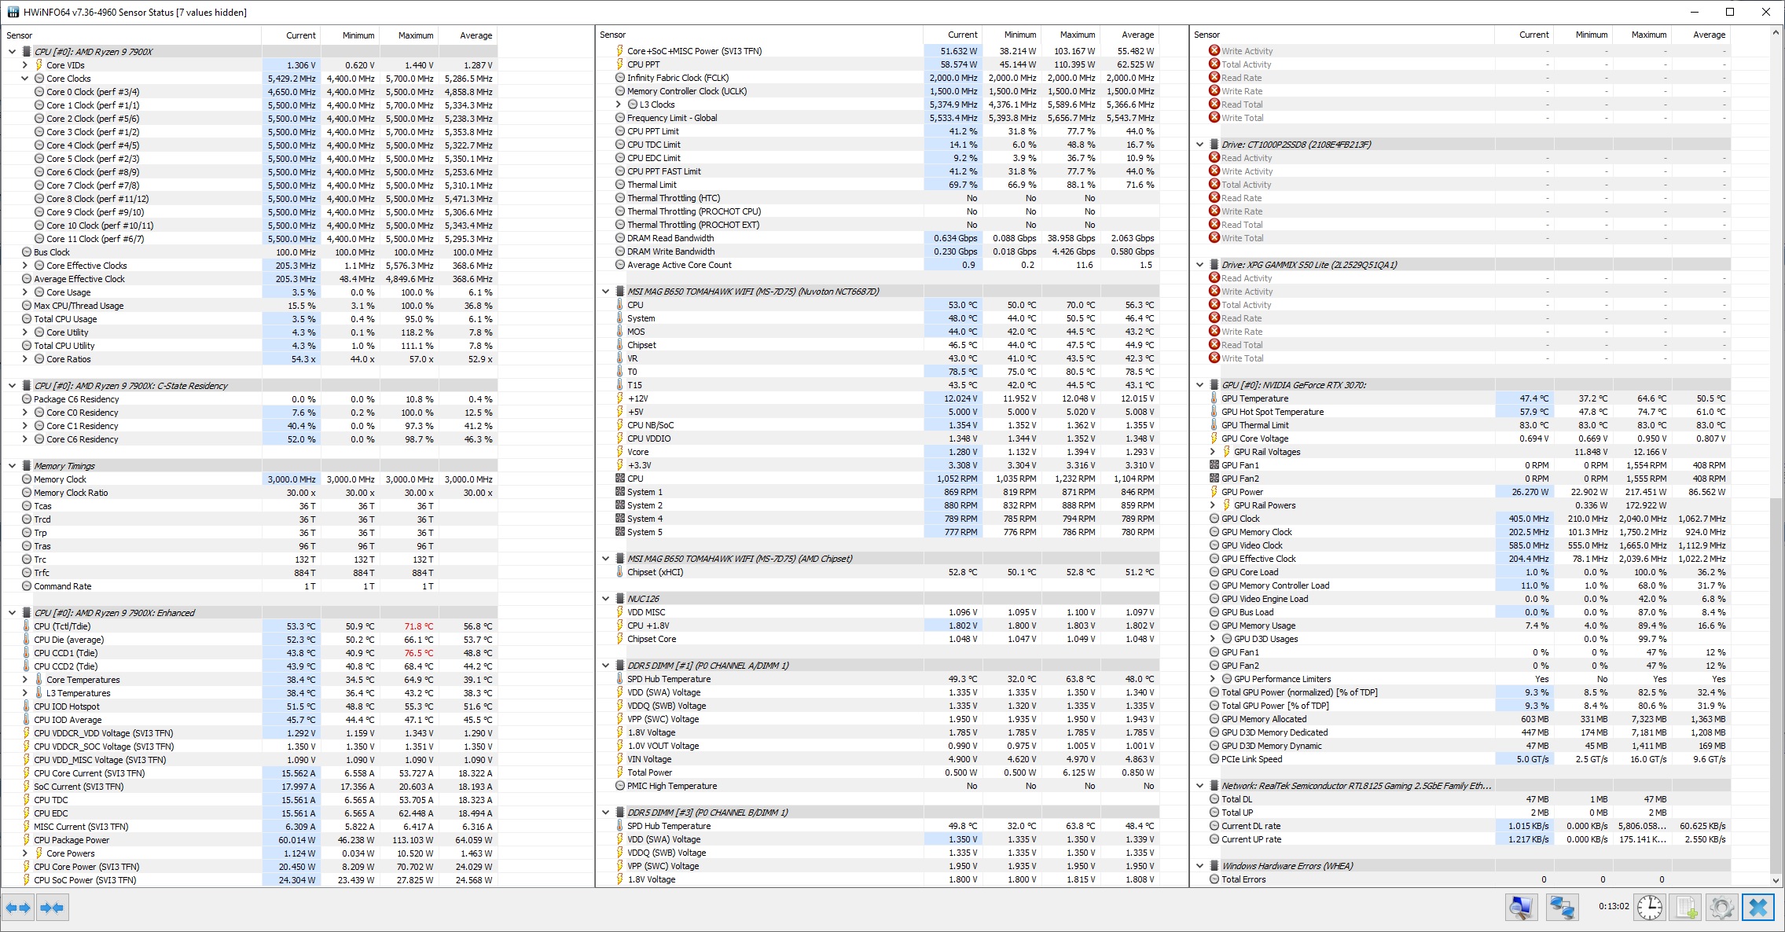Open the system summary magnifier icon
The width and height of the screenshot is (1785, 932).
tap(1521, 908)
